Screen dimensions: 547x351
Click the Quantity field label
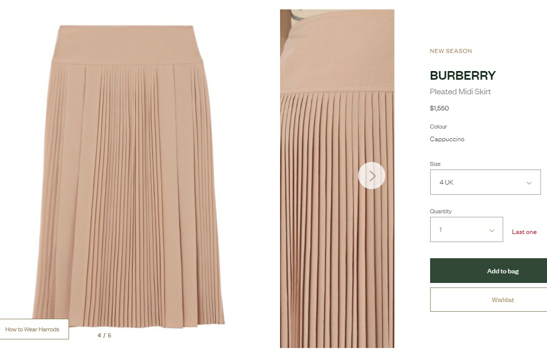pyautogui.click(x=441, y=211)
